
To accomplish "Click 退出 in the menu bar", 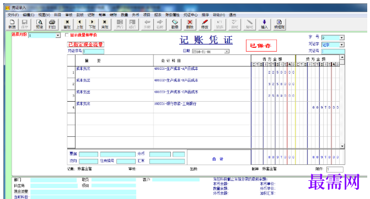I will click(233, 15).
